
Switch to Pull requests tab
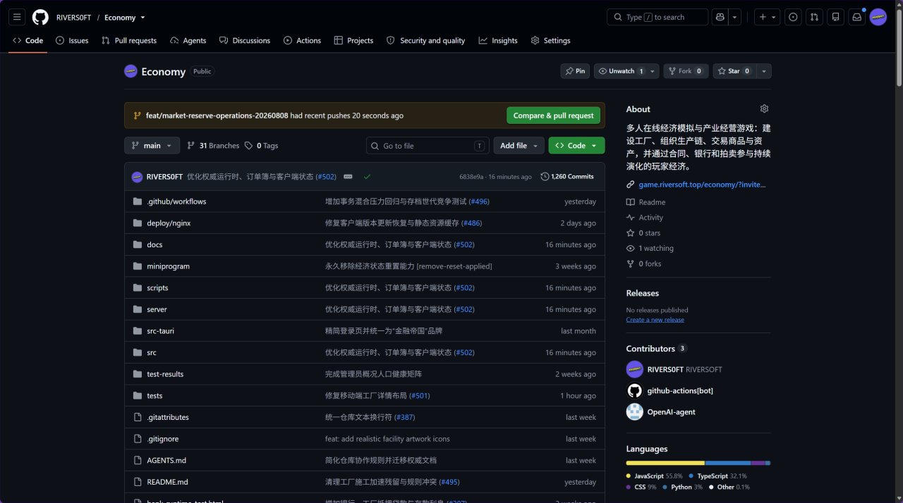coord(129,40)
